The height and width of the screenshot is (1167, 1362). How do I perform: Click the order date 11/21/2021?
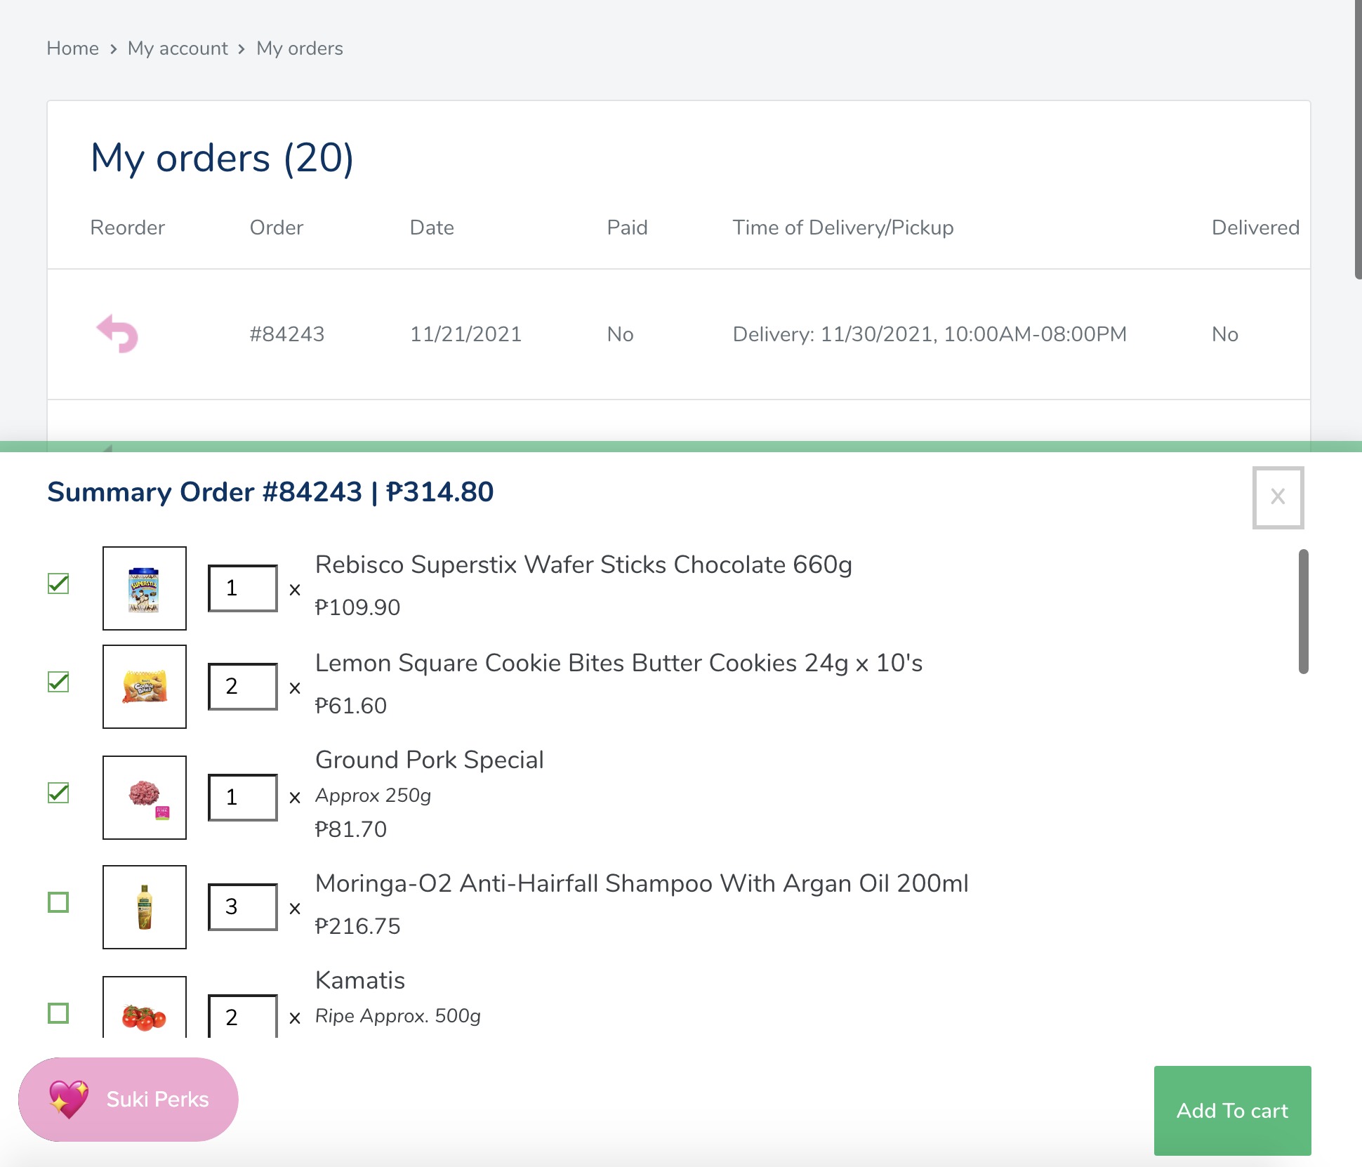[x=465, y=334]
